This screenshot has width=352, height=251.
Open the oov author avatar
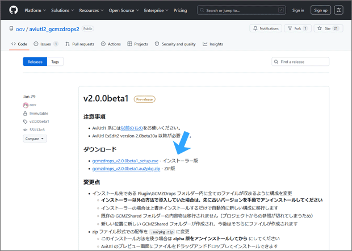tap(26, 105)
